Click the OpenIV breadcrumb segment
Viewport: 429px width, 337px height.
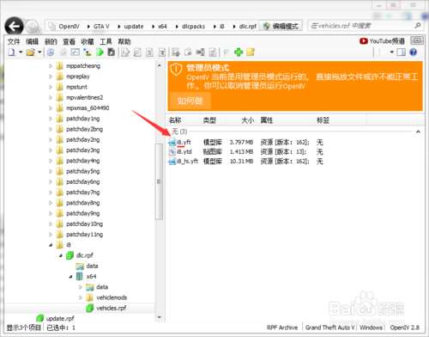tap(69, 27)
